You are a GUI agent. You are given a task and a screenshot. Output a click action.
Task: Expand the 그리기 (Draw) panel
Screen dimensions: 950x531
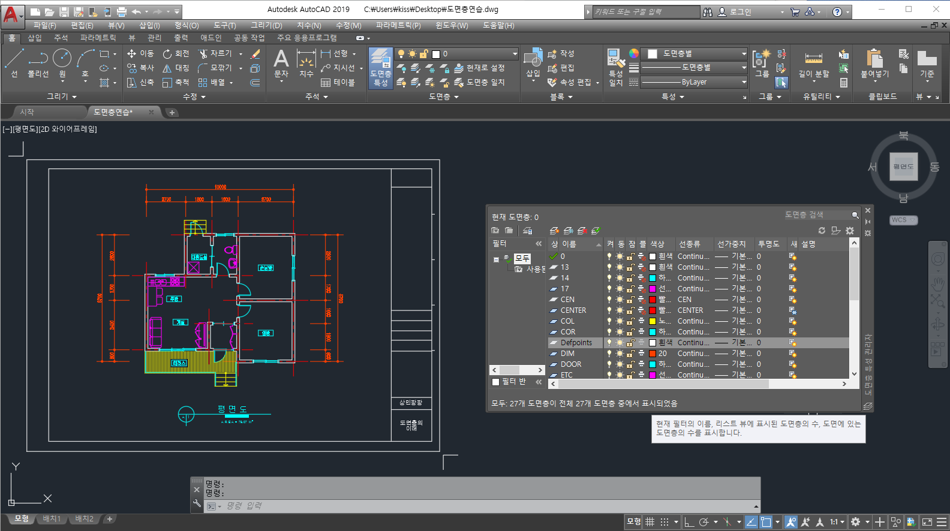click(62, 96)
